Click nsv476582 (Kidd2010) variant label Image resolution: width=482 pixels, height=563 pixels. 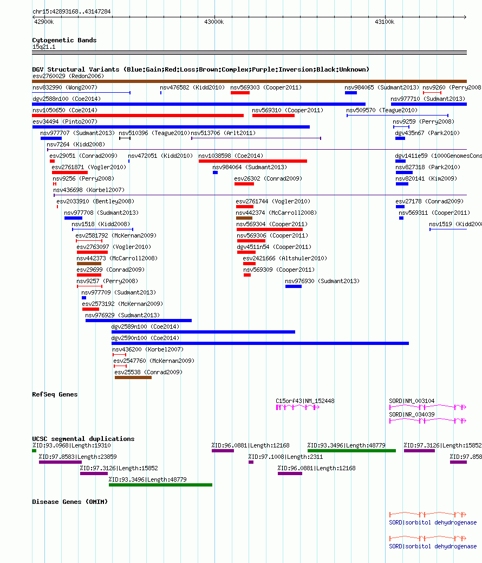192,87
